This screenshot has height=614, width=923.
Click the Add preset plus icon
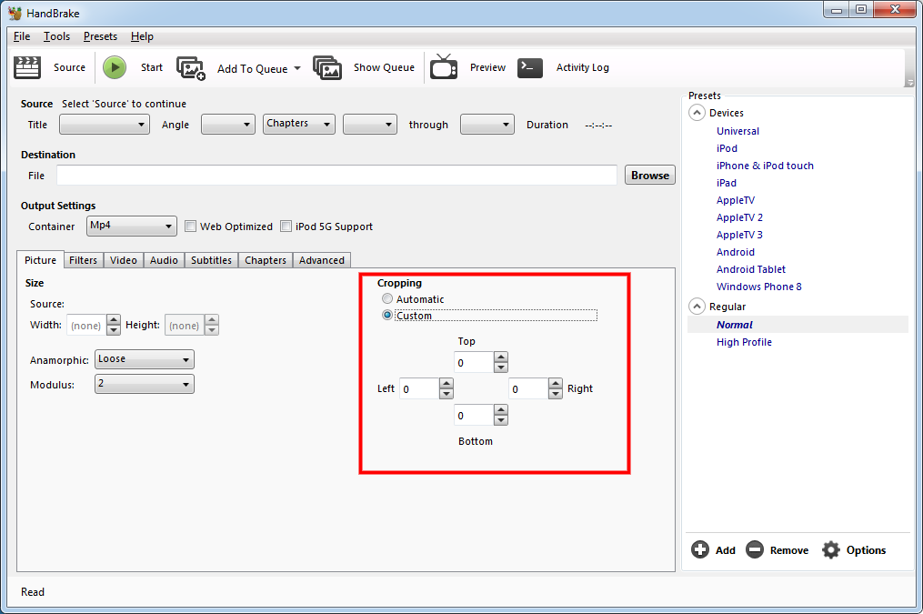coord(700,549)
